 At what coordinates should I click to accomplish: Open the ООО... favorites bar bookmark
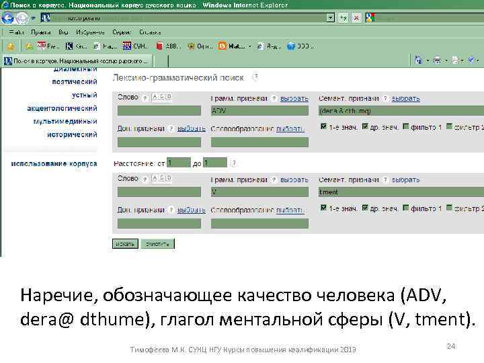click(300, 46)
